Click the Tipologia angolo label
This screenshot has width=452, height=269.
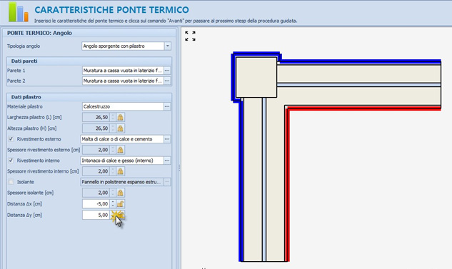24,46
